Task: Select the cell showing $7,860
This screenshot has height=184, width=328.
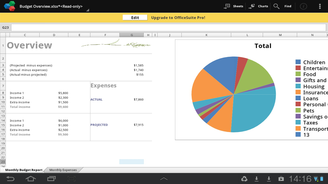Action: [x=139, y=99]
